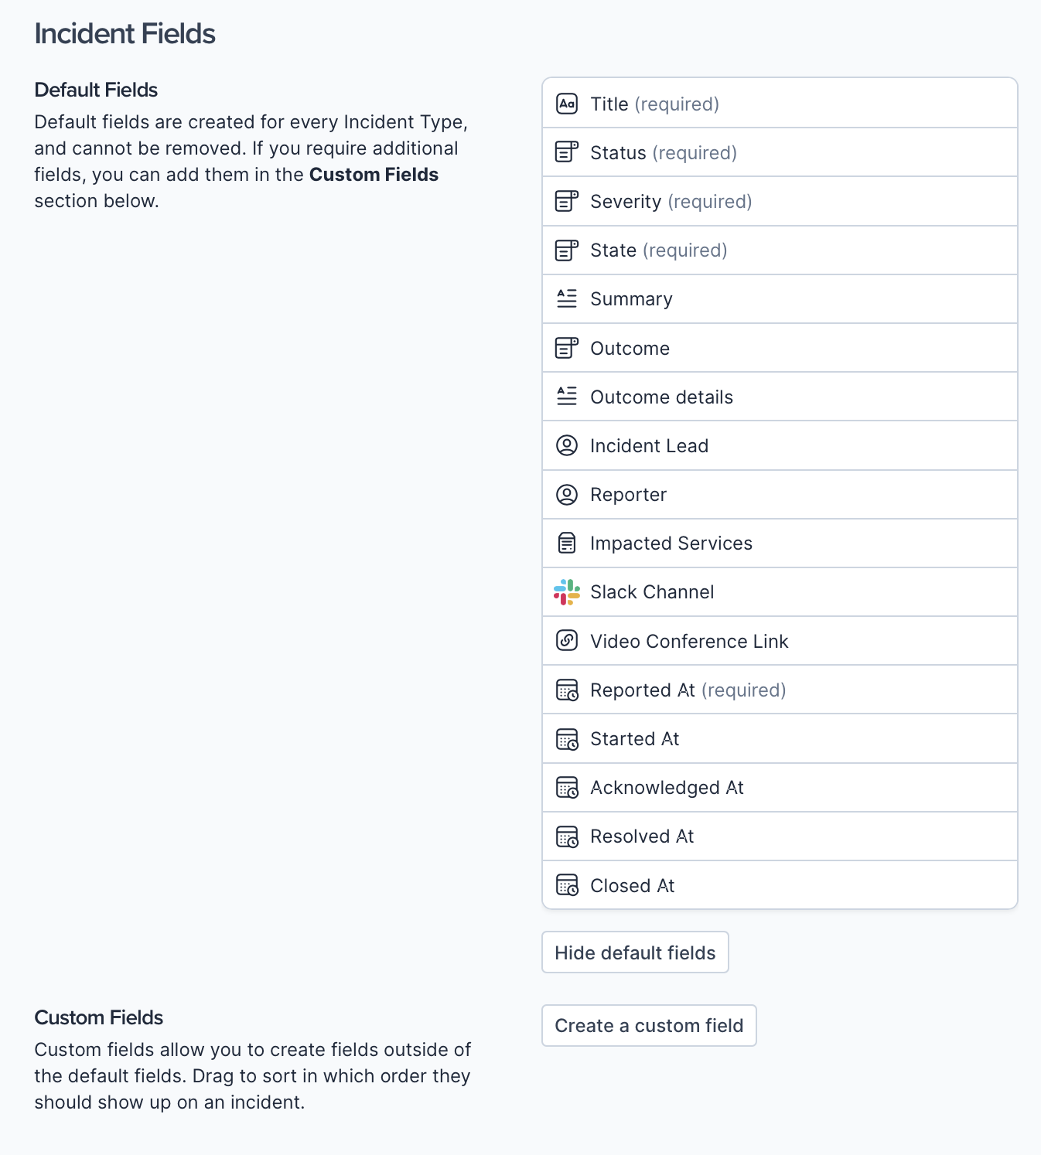Click the calendar-clock icon beside Closed At
The width and height of the screenshot is (1041, 1155).
(567, 885)
